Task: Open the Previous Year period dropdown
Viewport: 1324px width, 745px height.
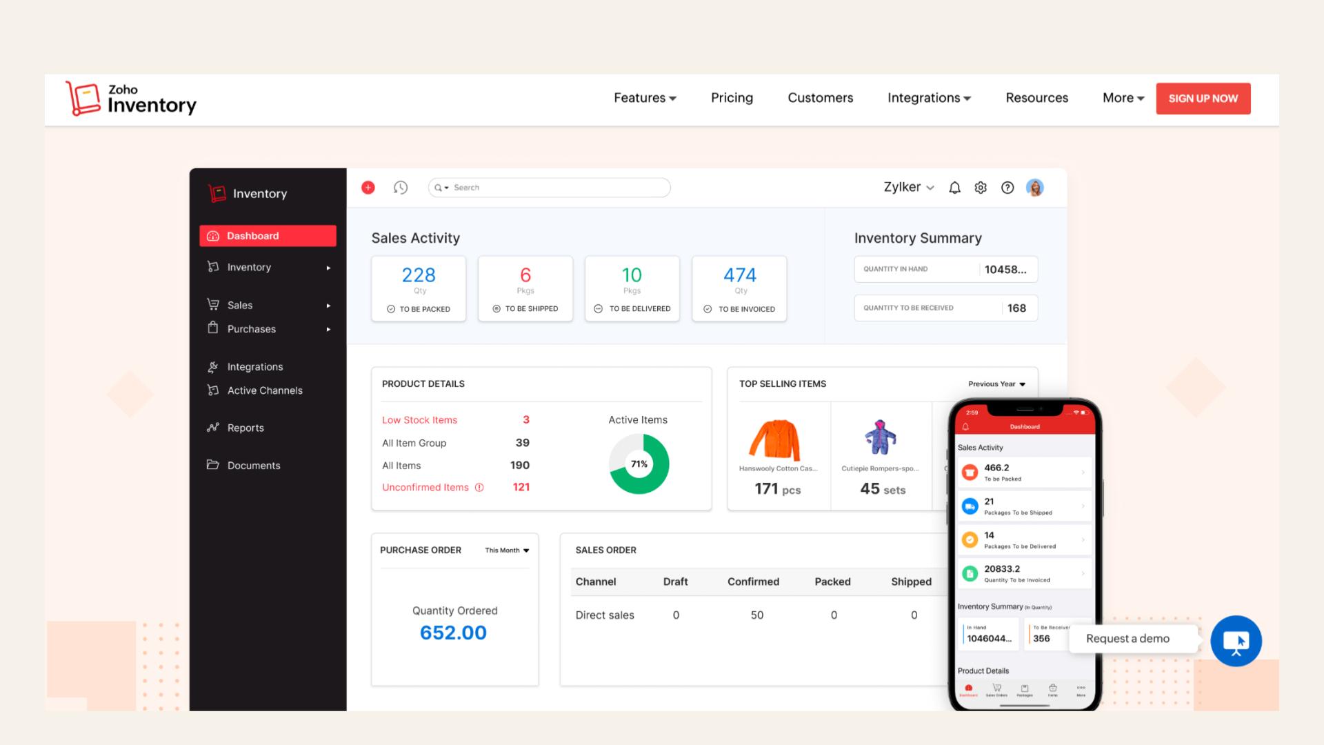Action: pos(996,384)
